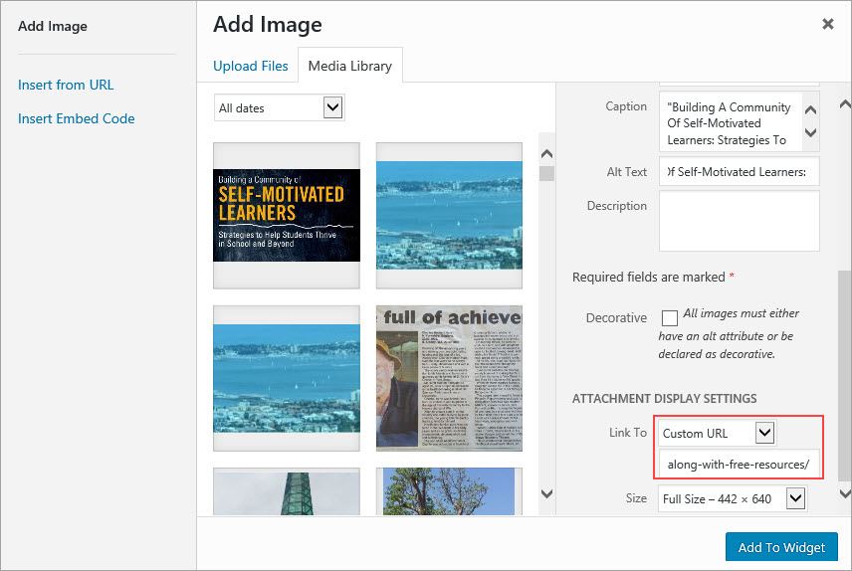This screenshot has height=571, width=852.
Task: Click the Caption text area
Action: (731, 121)
